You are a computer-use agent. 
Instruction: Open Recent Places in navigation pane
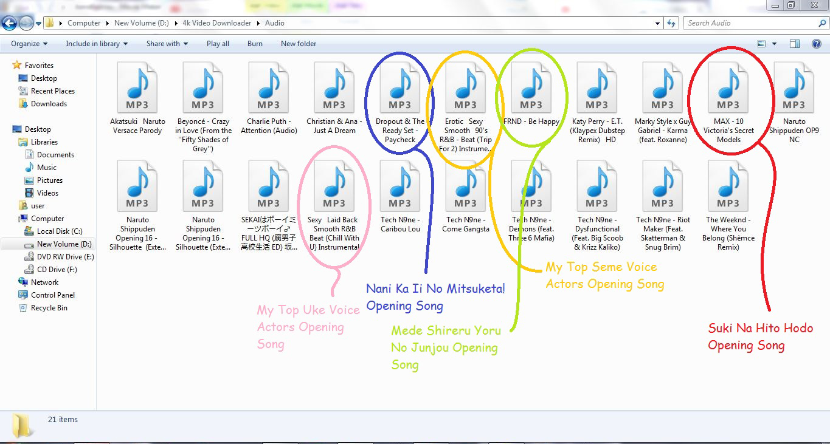[53, 91]
